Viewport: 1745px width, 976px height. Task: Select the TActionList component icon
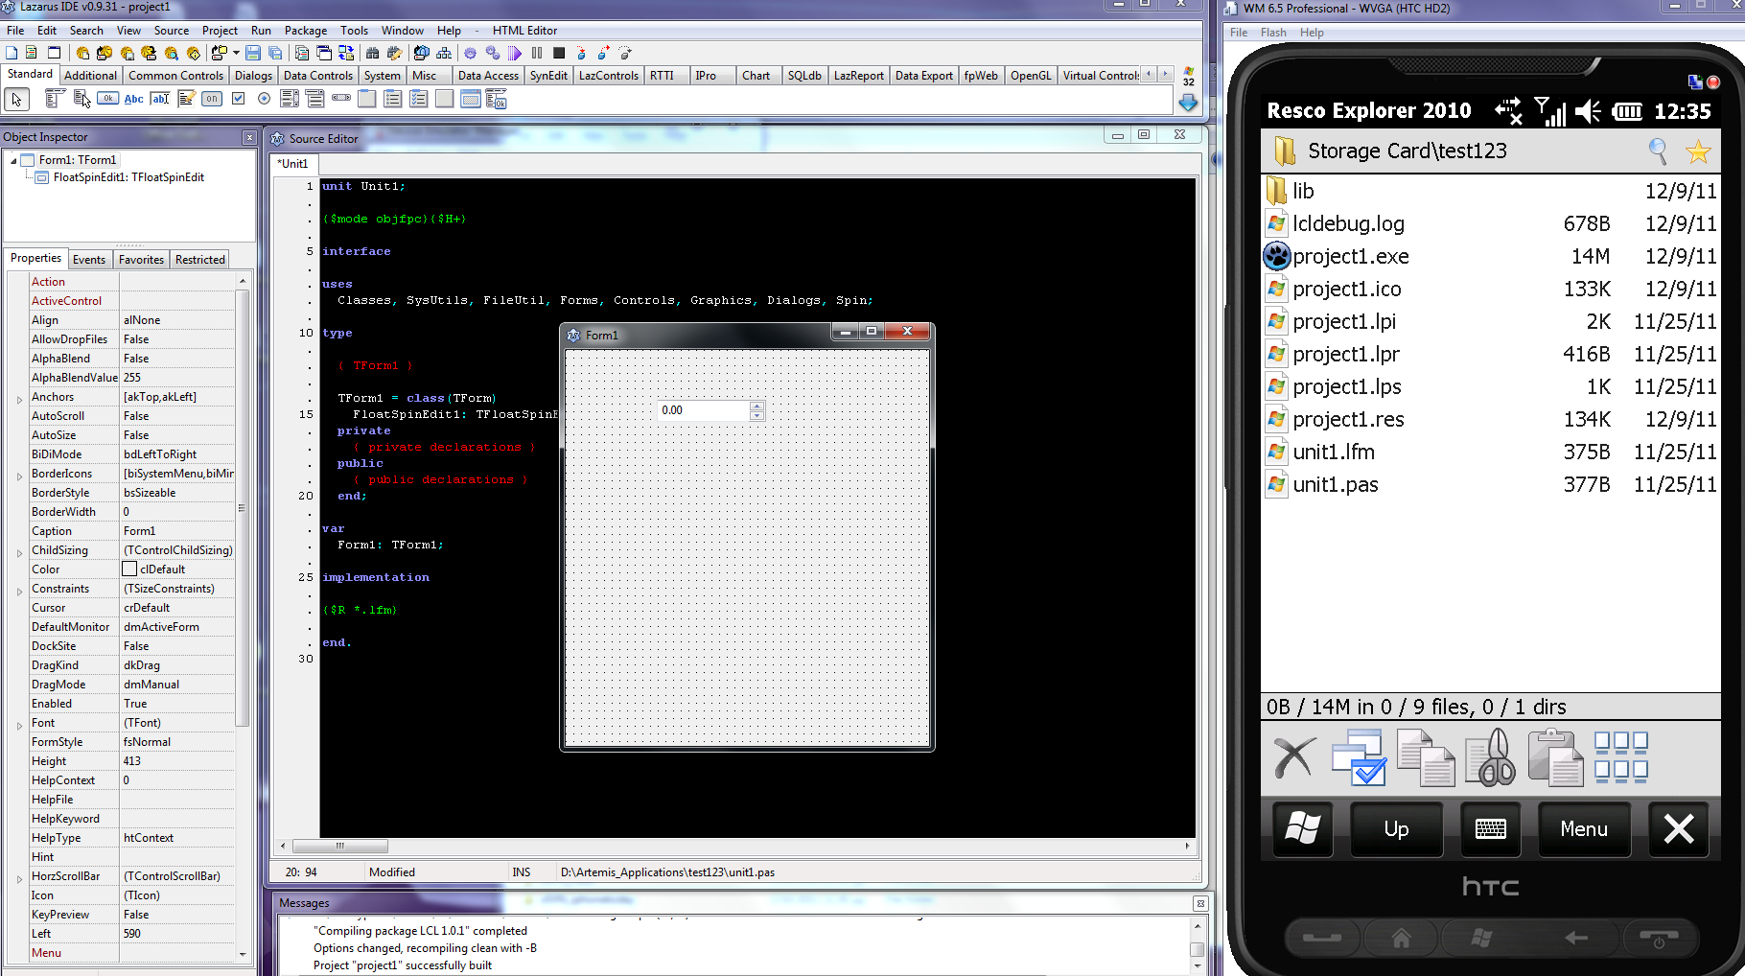(496, 99)
